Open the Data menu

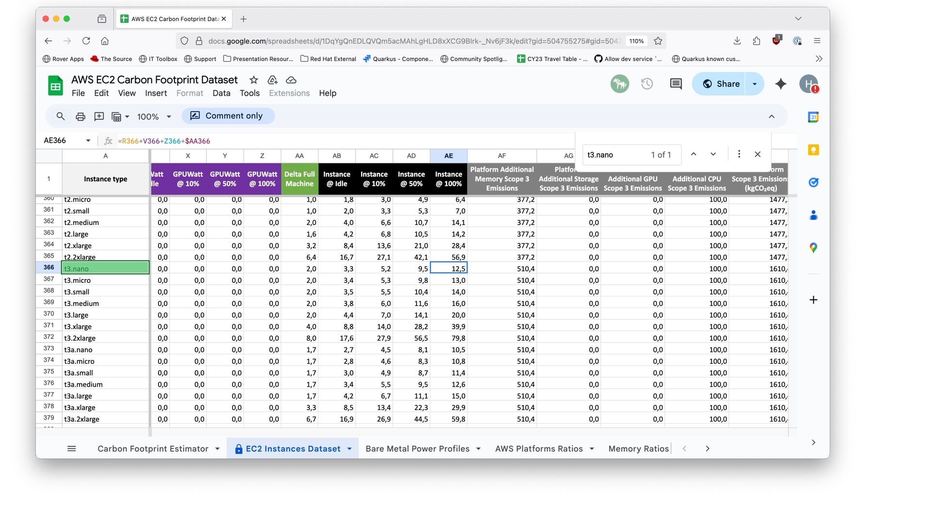pyautogui.click(x=221, y=93)
